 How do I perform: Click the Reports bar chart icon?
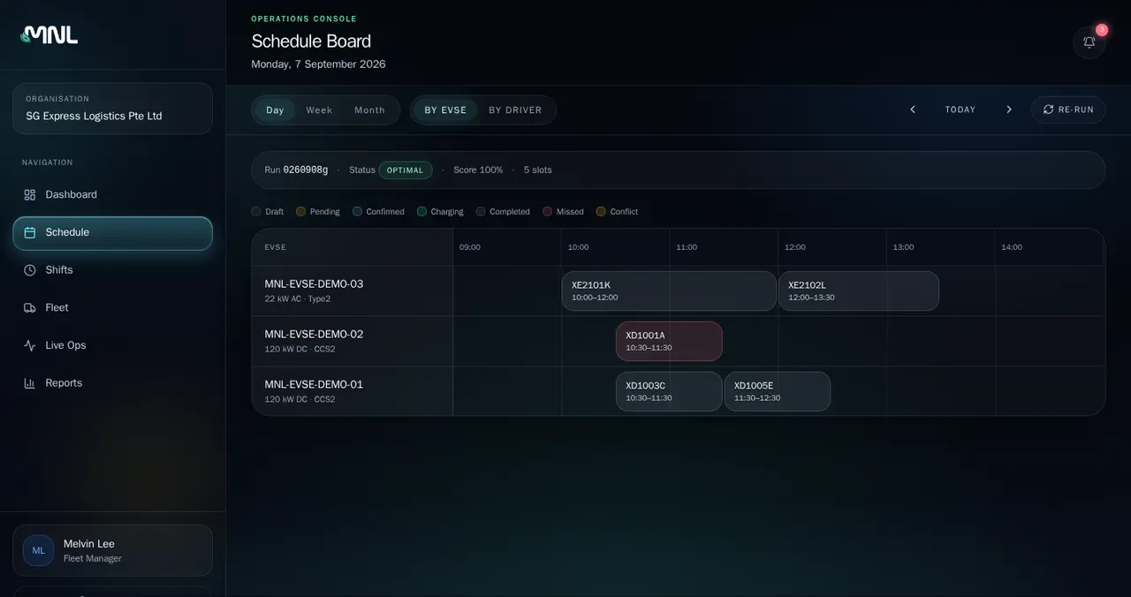(x=30, y=383)
